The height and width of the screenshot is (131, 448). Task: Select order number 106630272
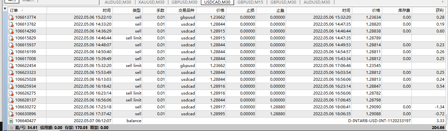[x=25, y=107]
